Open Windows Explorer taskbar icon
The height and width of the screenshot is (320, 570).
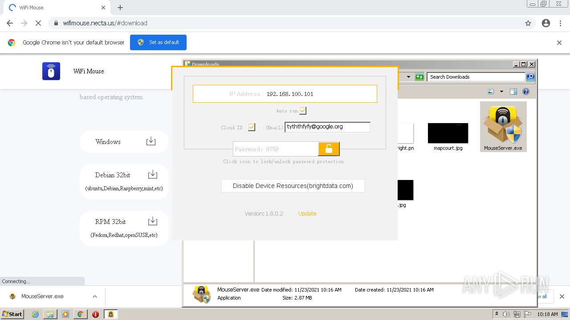click(50, 314)
